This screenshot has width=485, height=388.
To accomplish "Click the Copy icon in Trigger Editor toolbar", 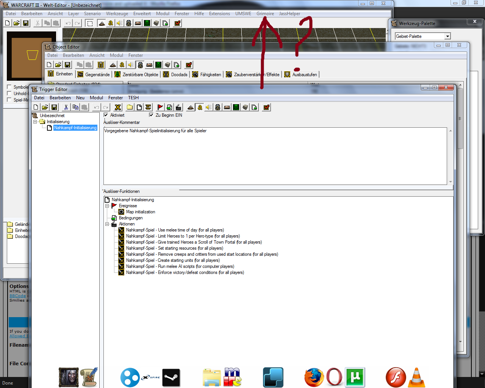I will tap(75, 107).
